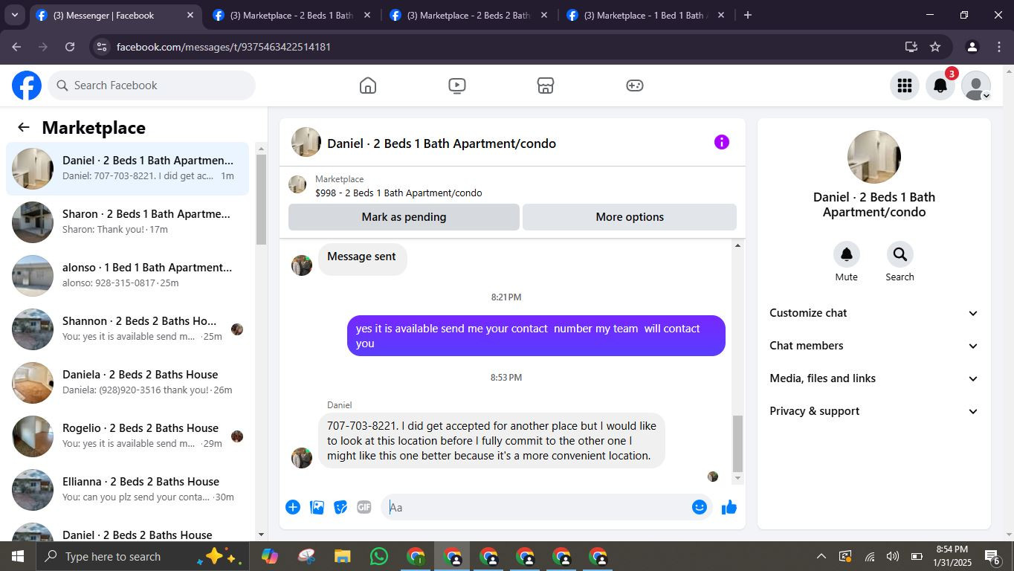Viewport: 1014px width, 571px height.
Task: View site information icon in address bar
Action: pyautogui.click(x=102, y=47)
